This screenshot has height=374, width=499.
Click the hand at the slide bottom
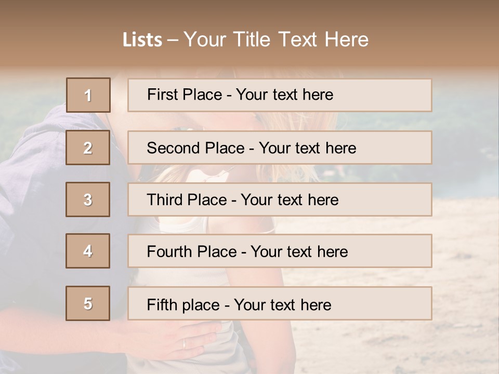pos(172,340)
